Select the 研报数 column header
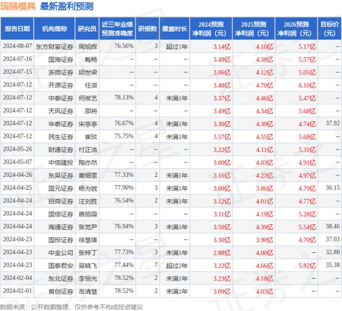This screenshot has height=311, width=342. [147, 28]
